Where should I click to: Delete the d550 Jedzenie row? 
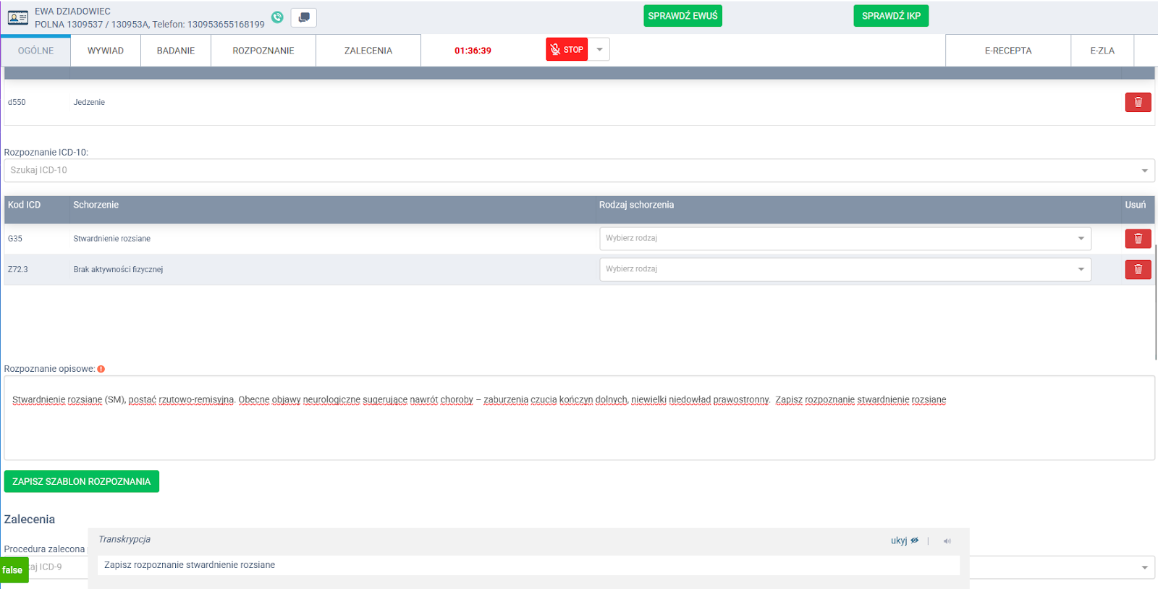pyautogui.click(x=1138, y=102)
